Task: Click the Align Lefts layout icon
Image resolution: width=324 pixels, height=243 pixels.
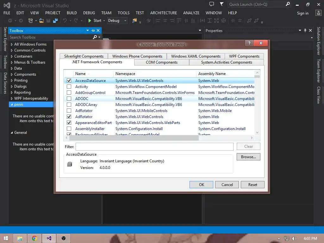Action: 158,21
